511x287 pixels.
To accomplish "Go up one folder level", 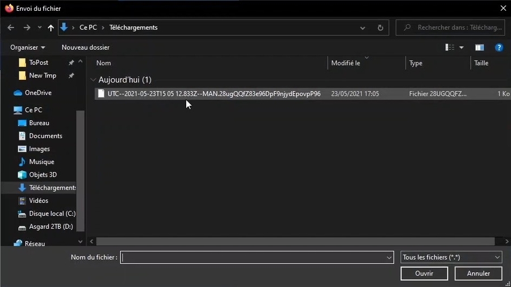I will 51,28.
